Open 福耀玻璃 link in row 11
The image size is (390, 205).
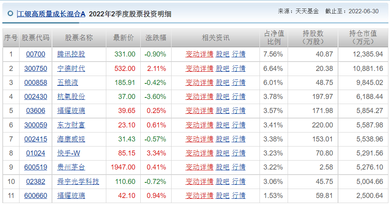click(x=71, y=196)
